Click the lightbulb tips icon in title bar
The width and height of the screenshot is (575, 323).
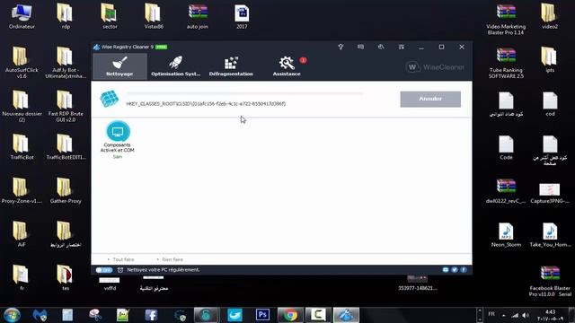coord(341,47)
